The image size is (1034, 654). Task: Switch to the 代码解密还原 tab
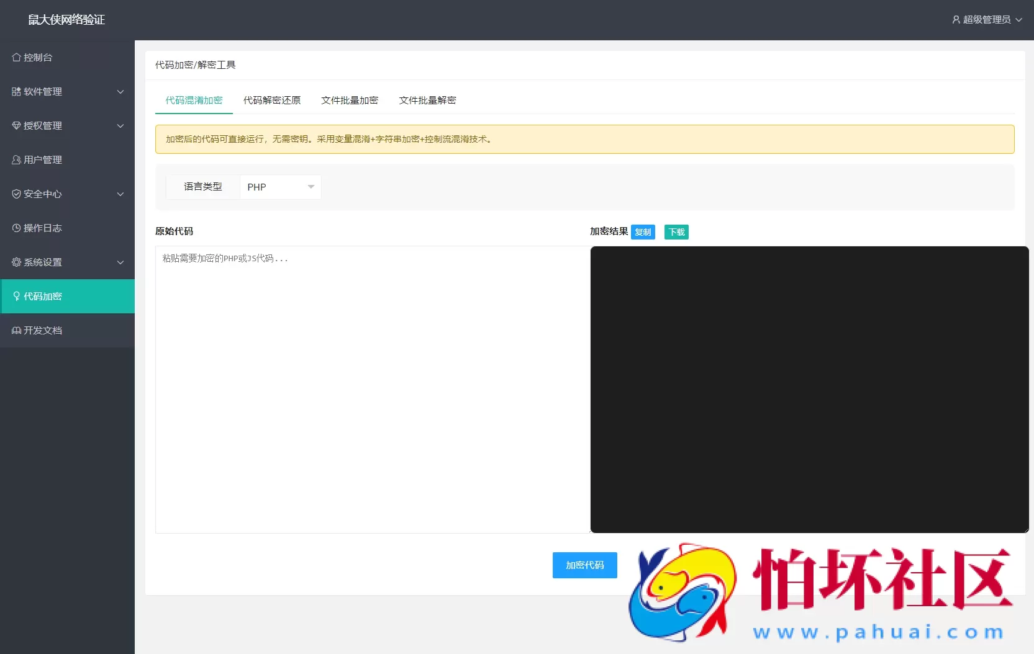[271, 100]
